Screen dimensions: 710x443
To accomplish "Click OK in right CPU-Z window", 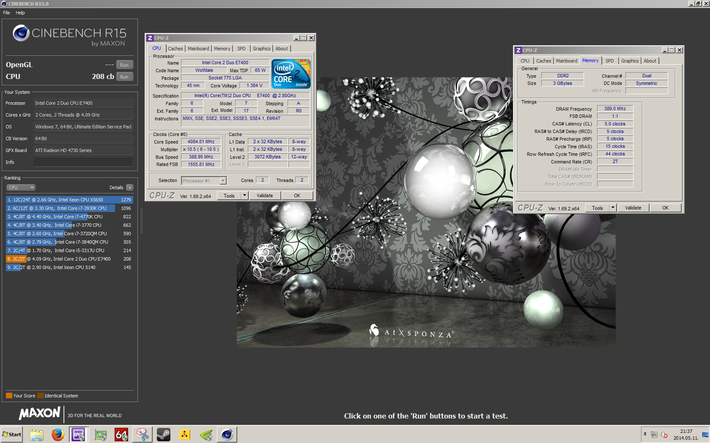I will pos(666,208).
